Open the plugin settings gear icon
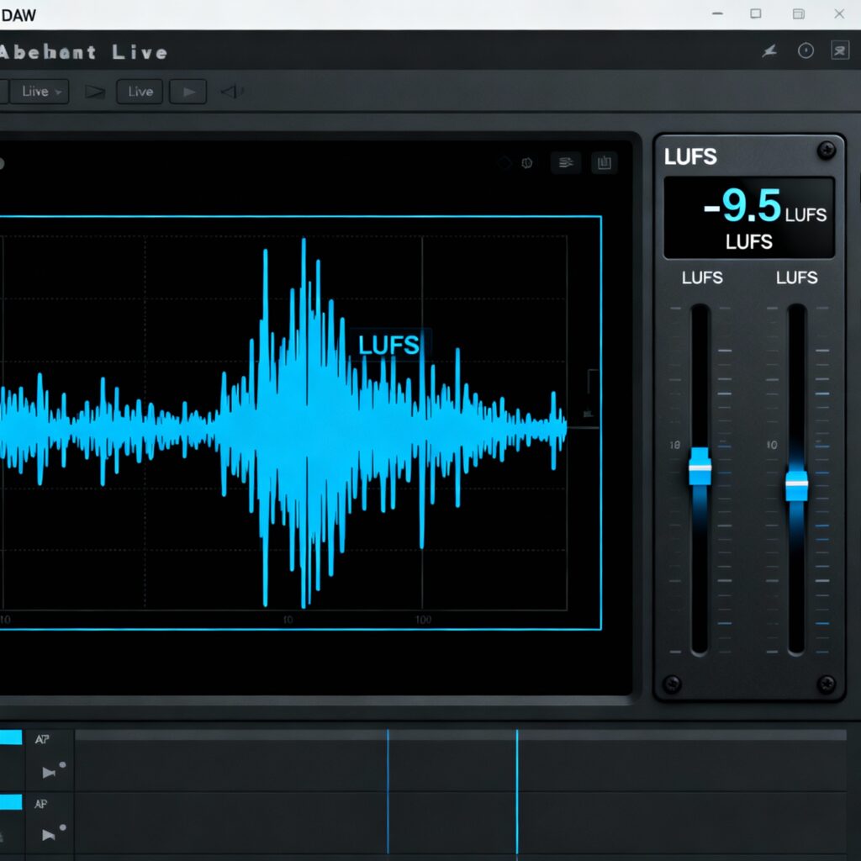This screenshot has height=861, width=861. click(x=528, y=163)
